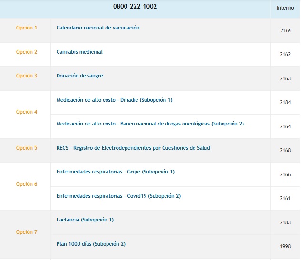This screenshot has height=260, width=301.
Task: Click the 0800-222-1002 phone number header
Action: pyautogui.click(x=135, y=6)
